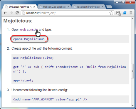Click the scrollbar down arrow
Image resolution: width=136 pixels, height=109 pixels.
[x=133, y=105]
